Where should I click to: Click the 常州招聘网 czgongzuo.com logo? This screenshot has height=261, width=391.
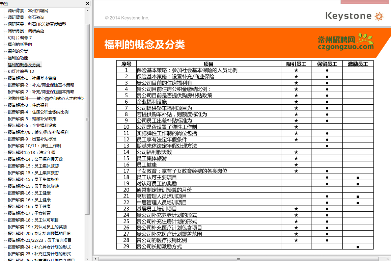[x=346, y=42]
